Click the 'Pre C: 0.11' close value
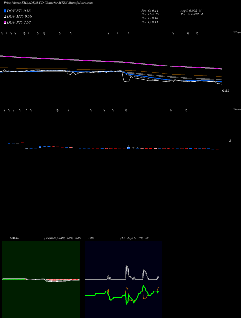This screenshot has height=318, width=241. click(x=149, y=22)
